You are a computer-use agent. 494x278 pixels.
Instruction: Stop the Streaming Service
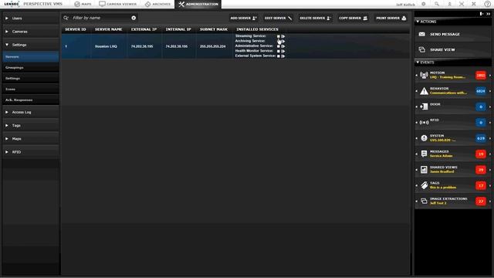tap(279, 36)
